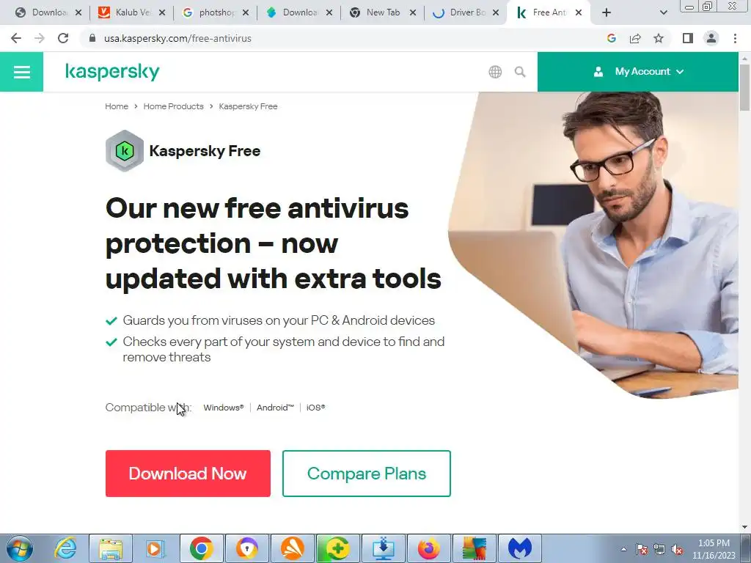Click the Download Now button

pyautogui.click(x=188, y=474)
